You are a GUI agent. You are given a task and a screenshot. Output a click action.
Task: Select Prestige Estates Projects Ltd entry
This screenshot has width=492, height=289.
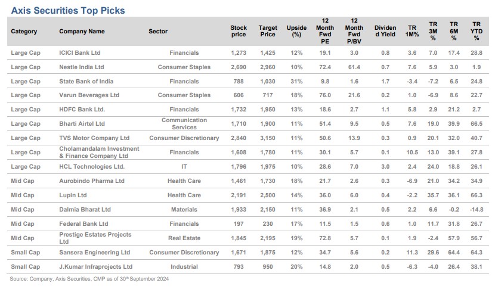click(x=95, y=238)
